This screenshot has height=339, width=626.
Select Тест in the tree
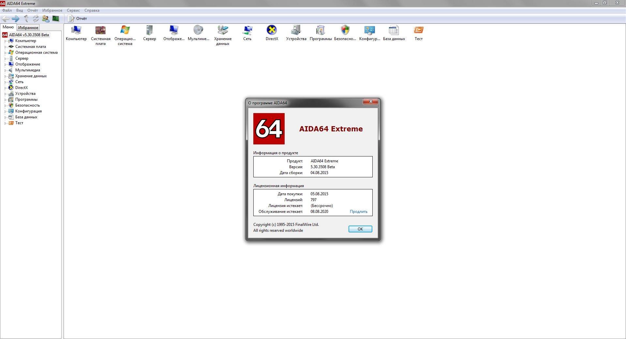(19, 123)
